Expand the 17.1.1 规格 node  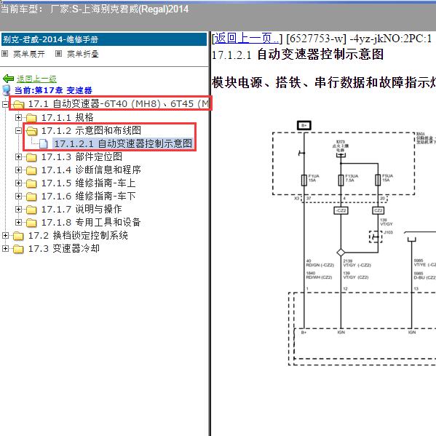pyautogui.click(x=18, y=118)
